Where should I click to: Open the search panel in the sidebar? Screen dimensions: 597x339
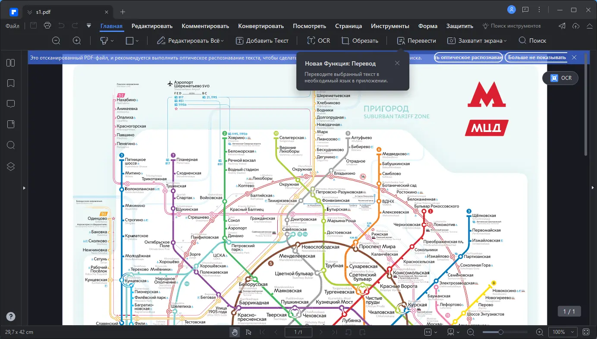11,145
